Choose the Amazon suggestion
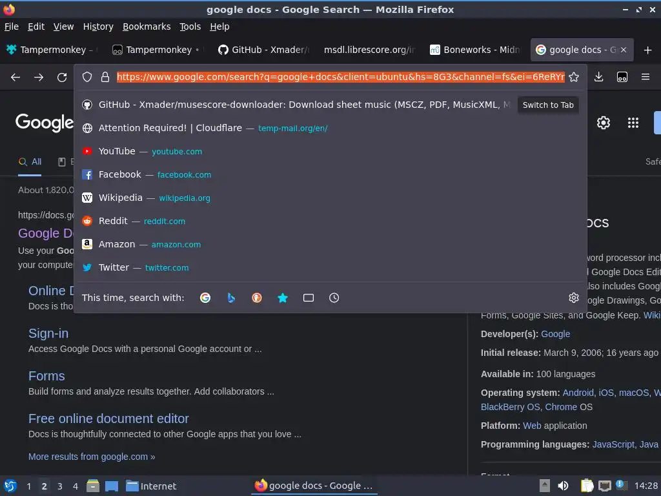661x496 pixels. tap(330, 244)
